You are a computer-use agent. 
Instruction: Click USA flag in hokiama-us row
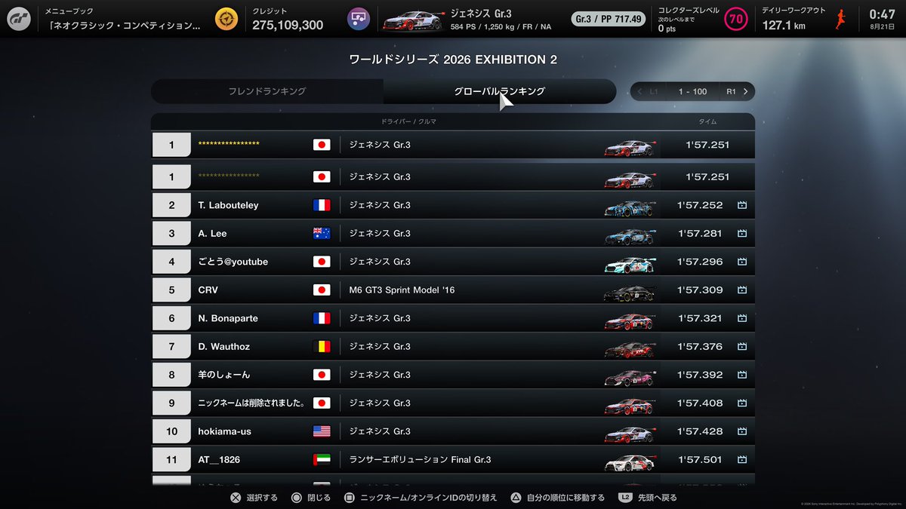(x=322, y=431)
